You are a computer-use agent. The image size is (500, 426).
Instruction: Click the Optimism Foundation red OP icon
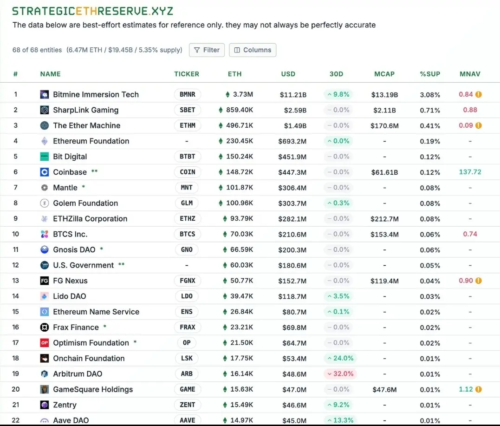tap(45, 343)
